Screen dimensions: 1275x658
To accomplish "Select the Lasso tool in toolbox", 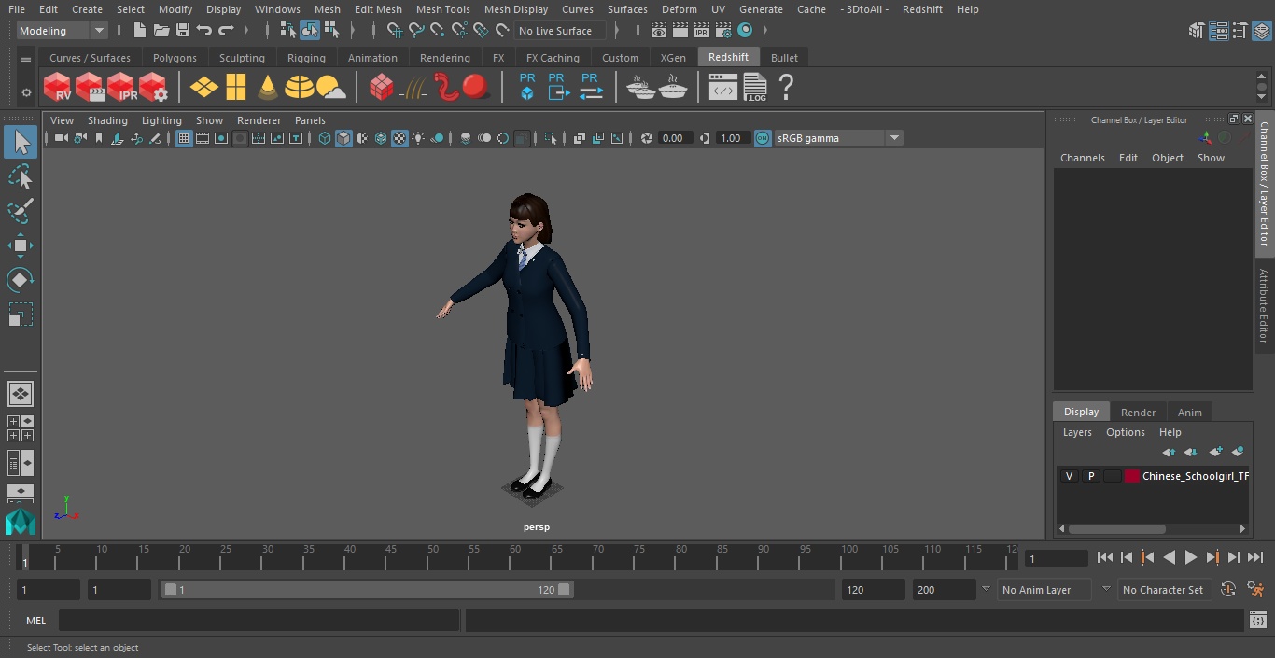I will (x=20, y=176).
